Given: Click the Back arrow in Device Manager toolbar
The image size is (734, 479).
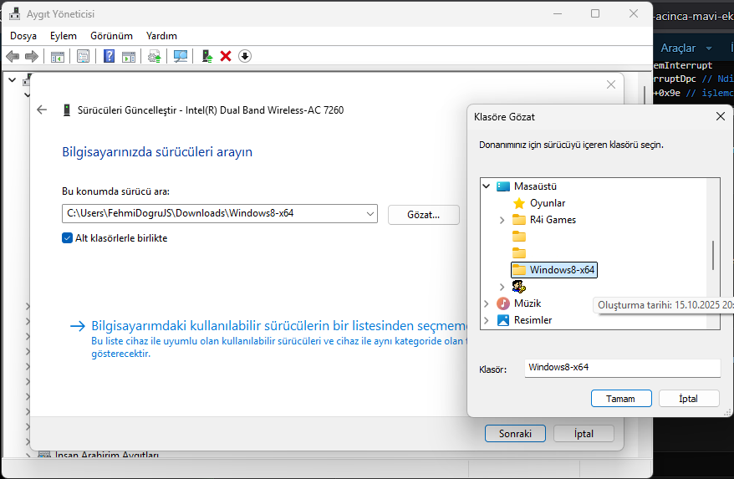Looking at the screenshot, I should [13, 57].
